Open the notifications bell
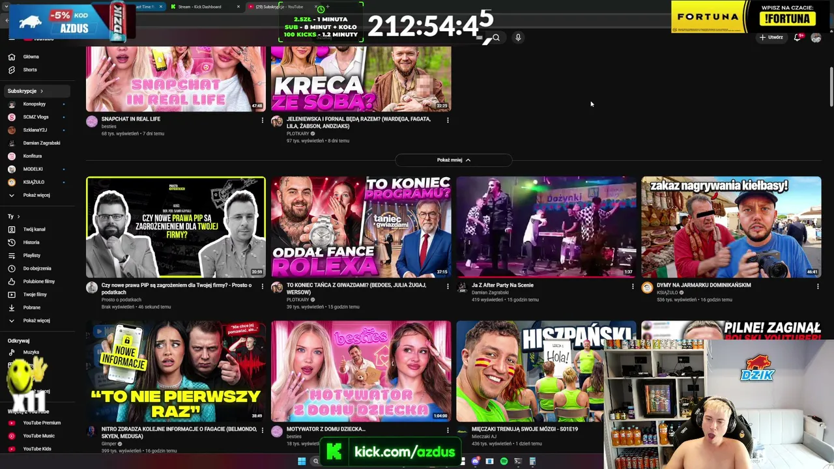The height and width of the screenshot is (469, 834). coord(798,37)
